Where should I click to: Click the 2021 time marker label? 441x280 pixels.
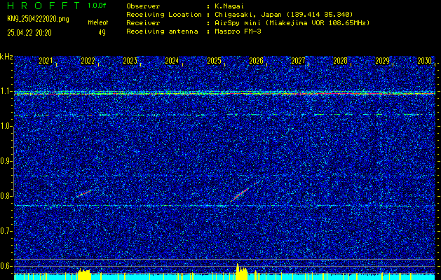[x=46, y=61]
